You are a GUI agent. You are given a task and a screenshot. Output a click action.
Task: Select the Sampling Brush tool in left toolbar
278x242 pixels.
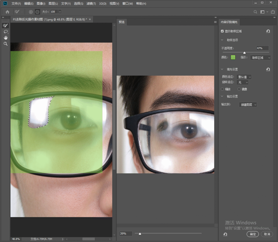pos(5,26)
